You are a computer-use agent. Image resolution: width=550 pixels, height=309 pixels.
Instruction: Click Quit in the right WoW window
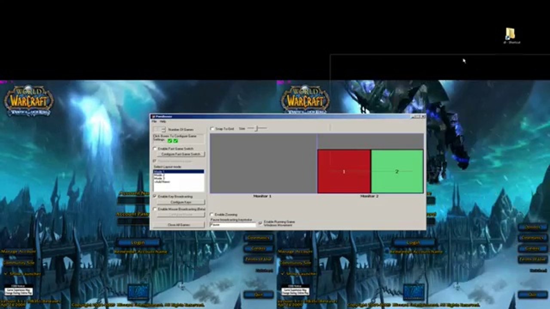point(532,295)
